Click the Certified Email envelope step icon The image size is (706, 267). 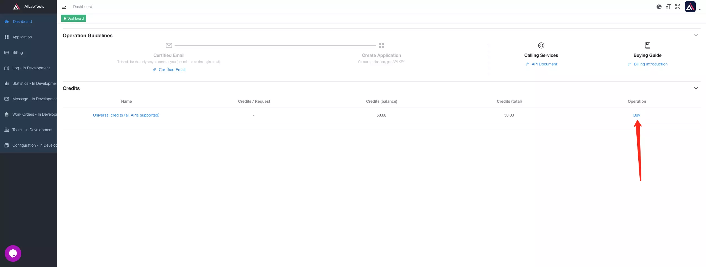pos(169,45)
